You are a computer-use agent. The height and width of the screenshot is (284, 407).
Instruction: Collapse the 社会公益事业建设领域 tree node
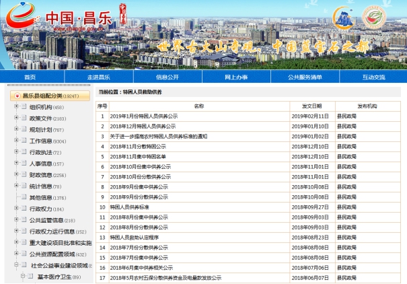[x=16, y=265]
